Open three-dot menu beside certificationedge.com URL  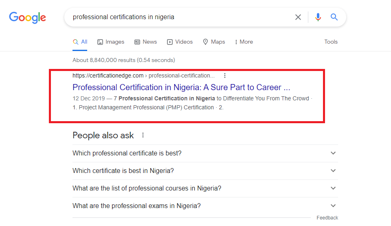[225, 75]
